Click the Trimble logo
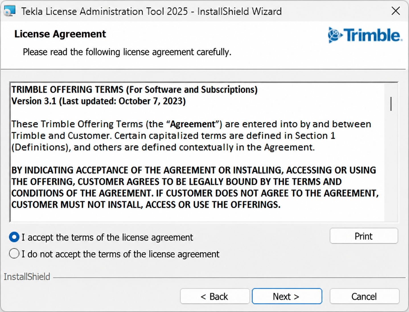Image resolution: width=409 pixels, height=312 pixels. (x=365, y=35)
